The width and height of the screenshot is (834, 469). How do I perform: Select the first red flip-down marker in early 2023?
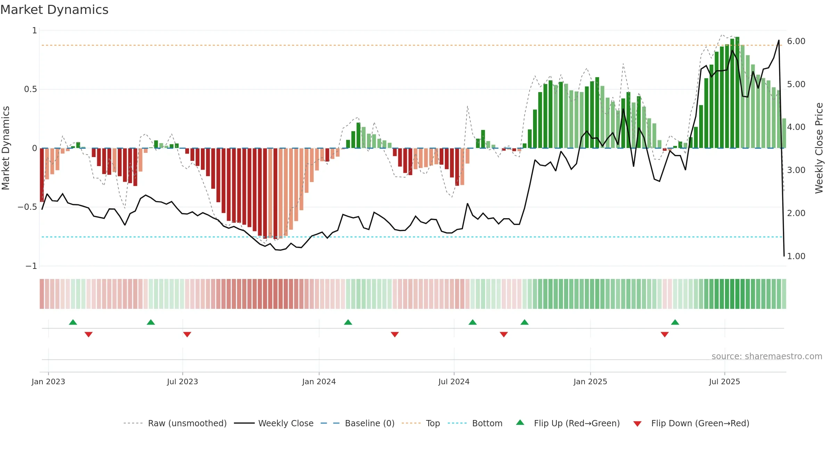click(x=89, y=335)
